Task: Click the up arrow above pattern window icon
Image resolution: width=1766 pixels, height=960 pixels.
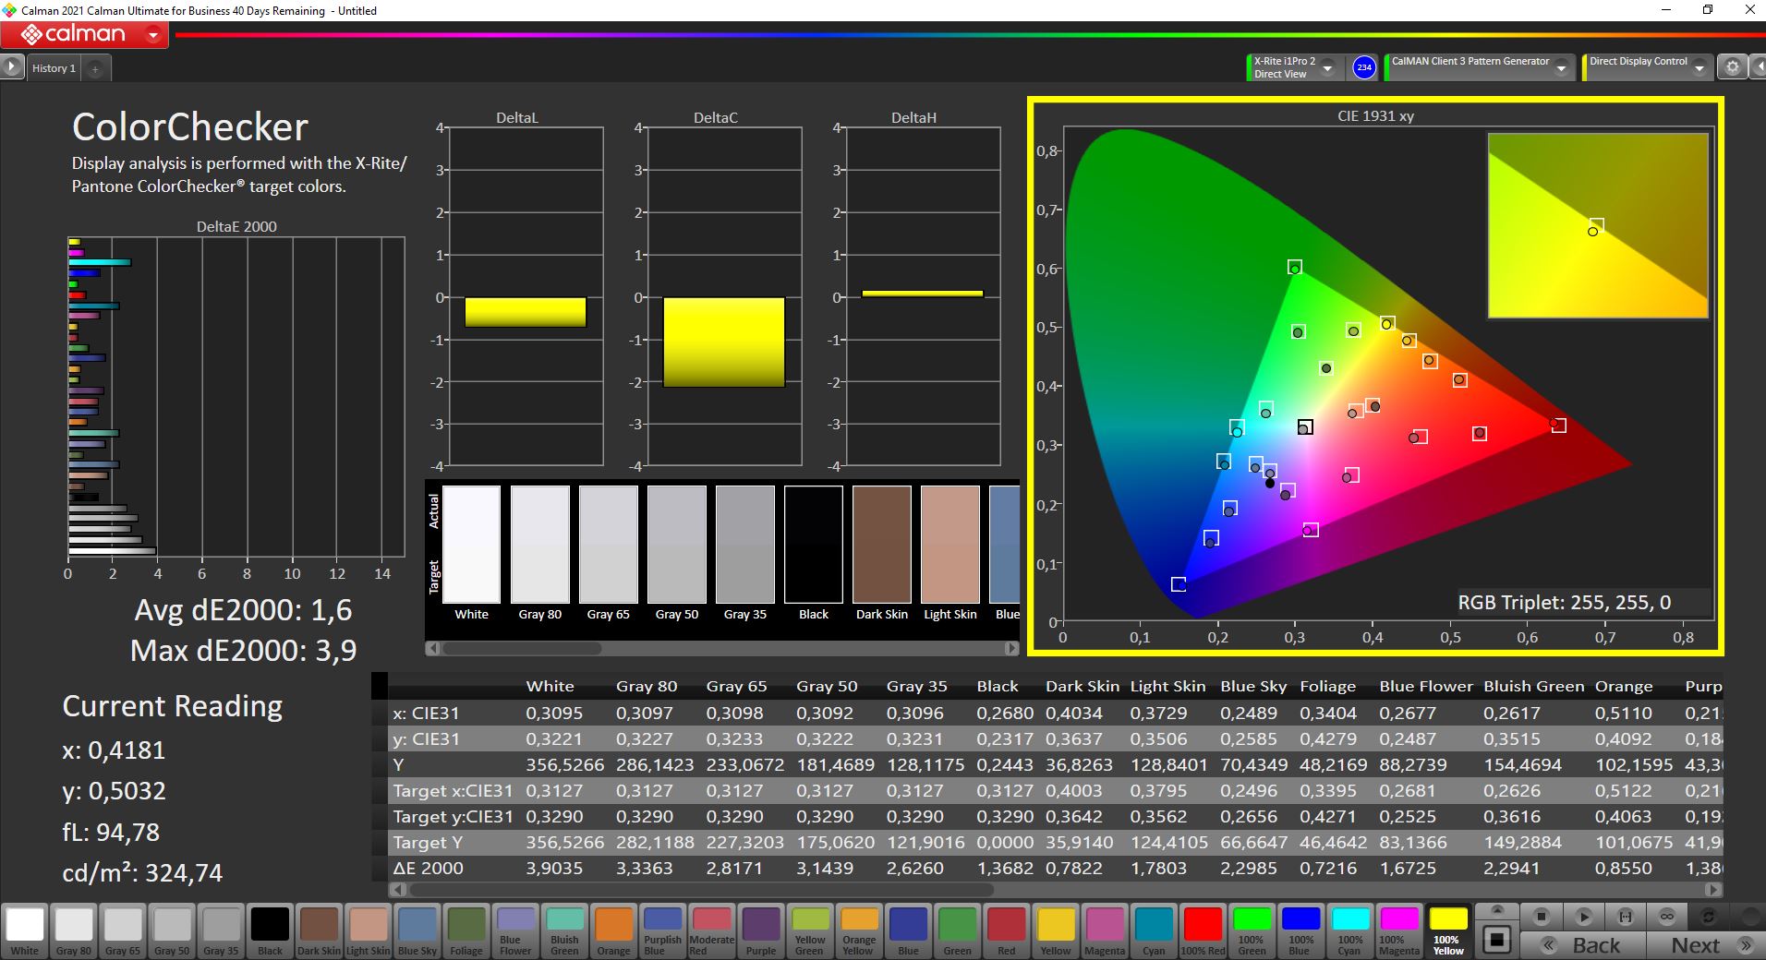Action: pos(1497,911)
